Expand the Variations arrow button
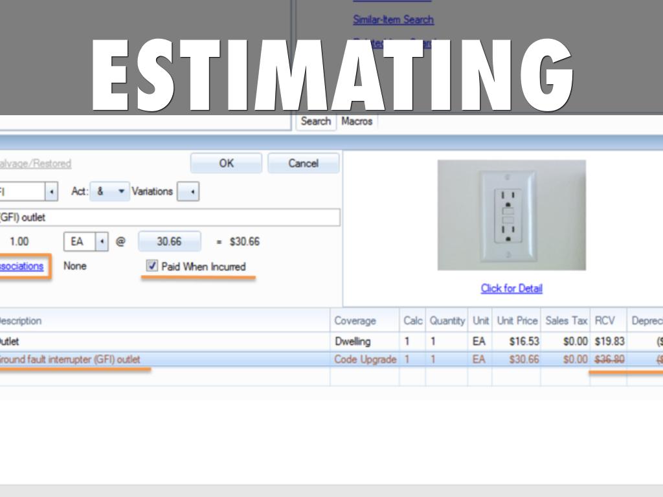This screenshot has width=663, height=497. click(x=188, y=192)
